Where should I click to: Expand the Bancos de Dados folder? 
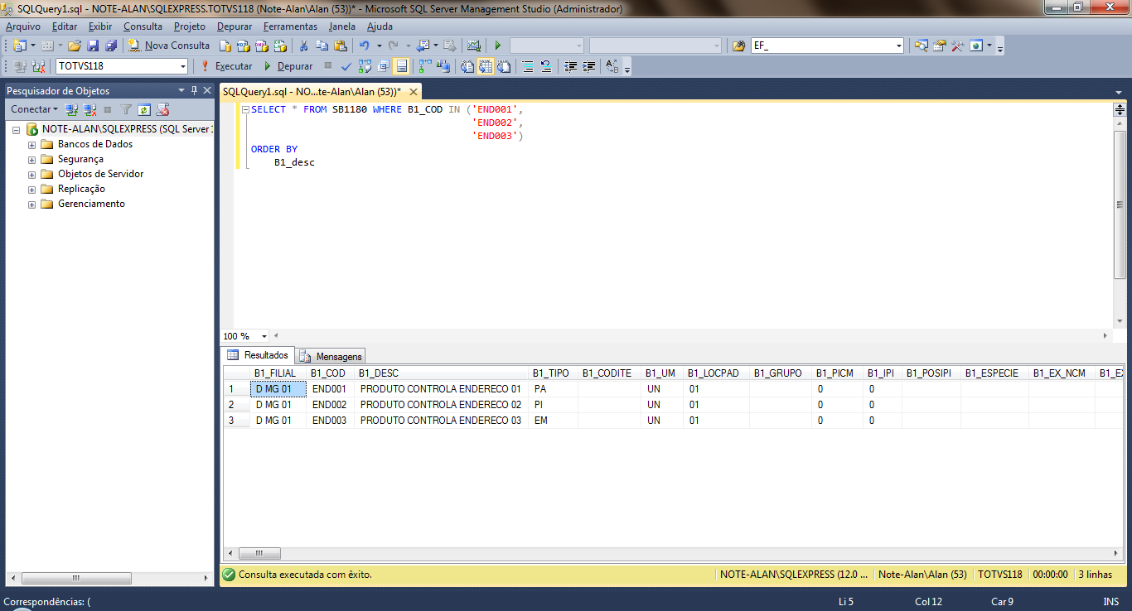point(32,144)
